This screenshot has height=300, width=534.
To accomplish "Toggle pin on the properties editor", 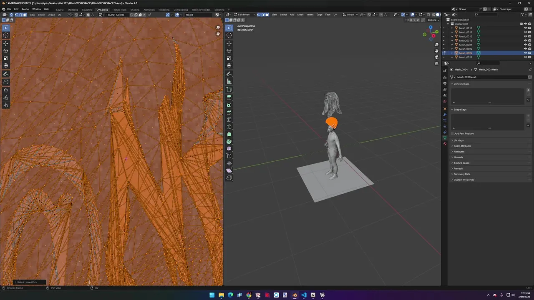I will (x=530, y=70).
